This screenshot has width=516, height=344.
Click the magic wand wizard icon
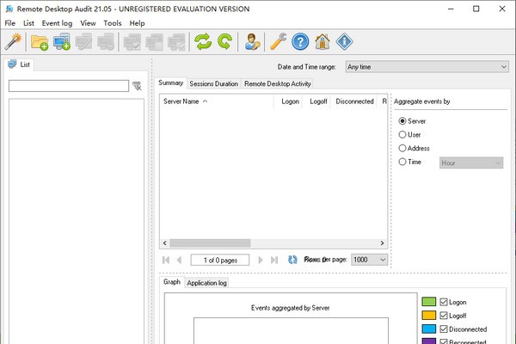13,42
